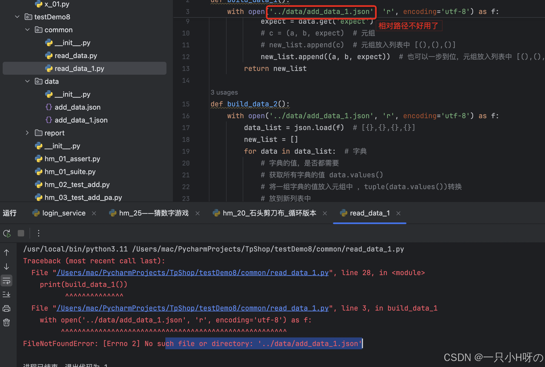Select read_data.py in the project tree
Viewport: 545px width, 367px height.
coord(76,55)
